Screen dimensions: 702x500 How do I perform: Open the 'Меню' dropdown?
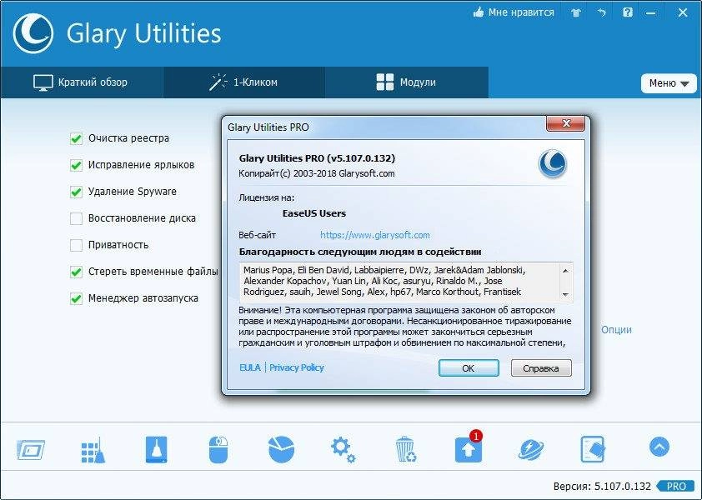click(669, 83)
